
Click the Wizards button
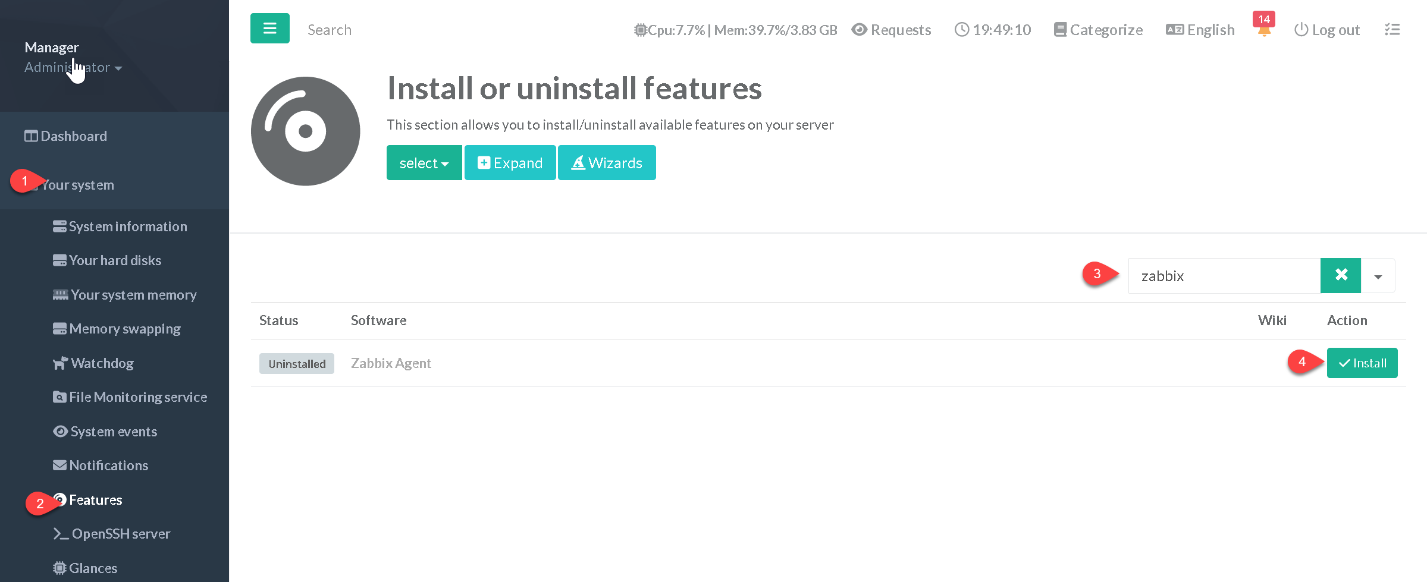pos(607,163)
